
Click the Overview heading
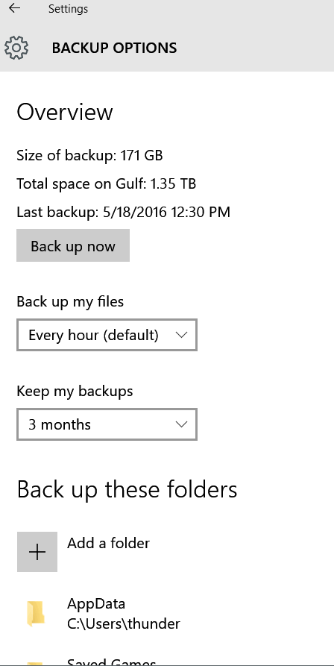pos(65,112)
